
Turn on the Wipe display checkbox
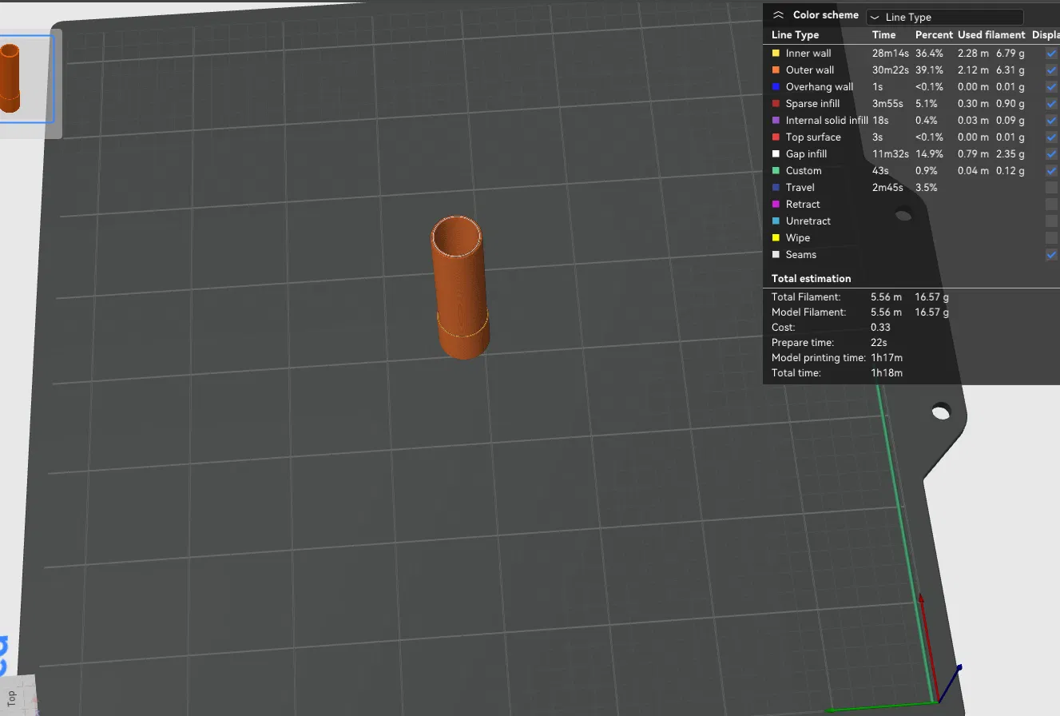[1052, 238]
